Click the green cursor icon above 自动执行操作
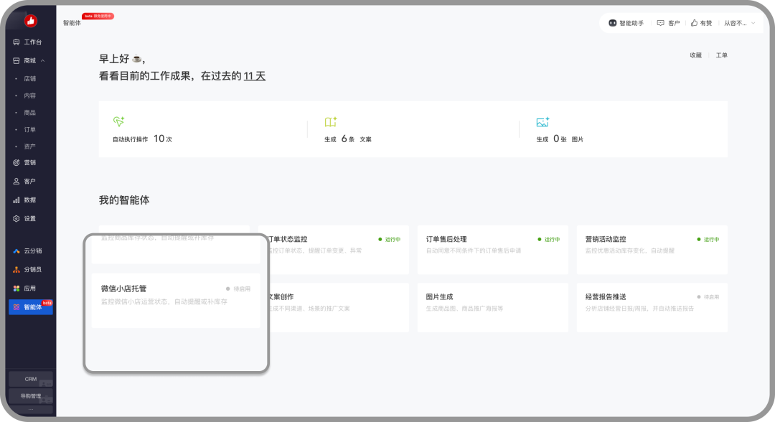Image resolution: width=775 pixels, height=422 pixels. point(118,121)
